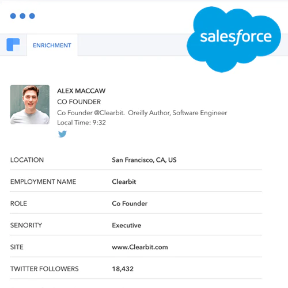Select the 18,432 followers count
288x288 pixels.
point(123,269)
